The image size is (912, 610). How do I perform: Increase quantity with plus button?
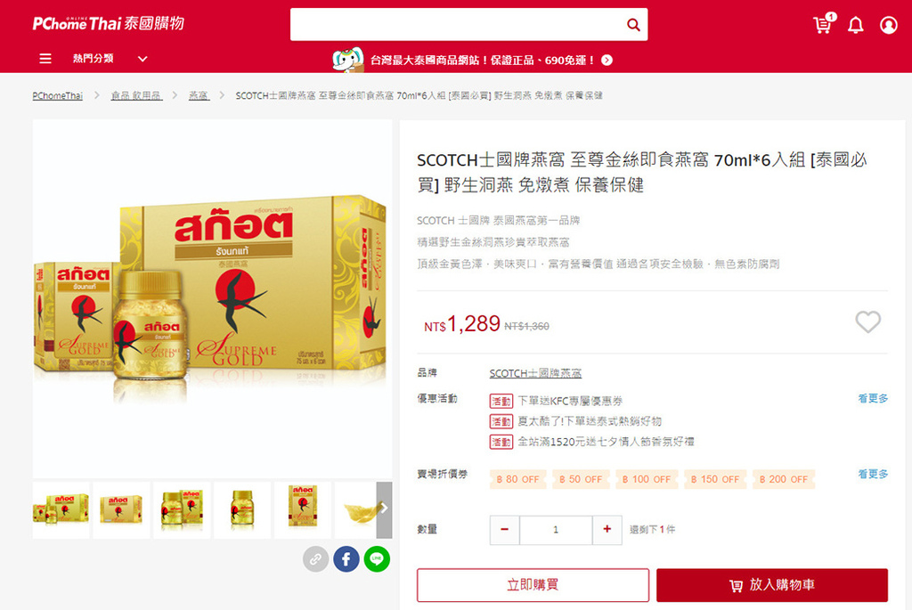pos(607,529)
